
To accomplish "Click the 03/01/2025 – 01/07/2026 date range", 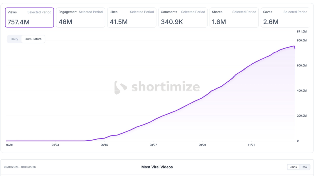I will (x=20, y=167).
